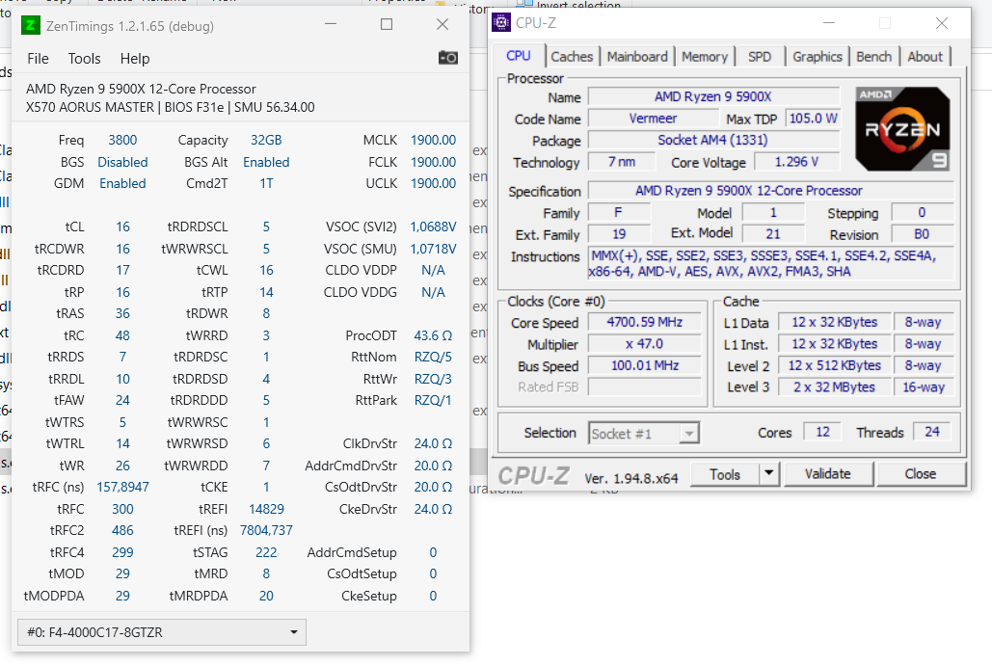The width and height of the screenshot is (992, 666).
Task: Click the Core Voltage 1.296 V field
Action: [x=796, y=162]
